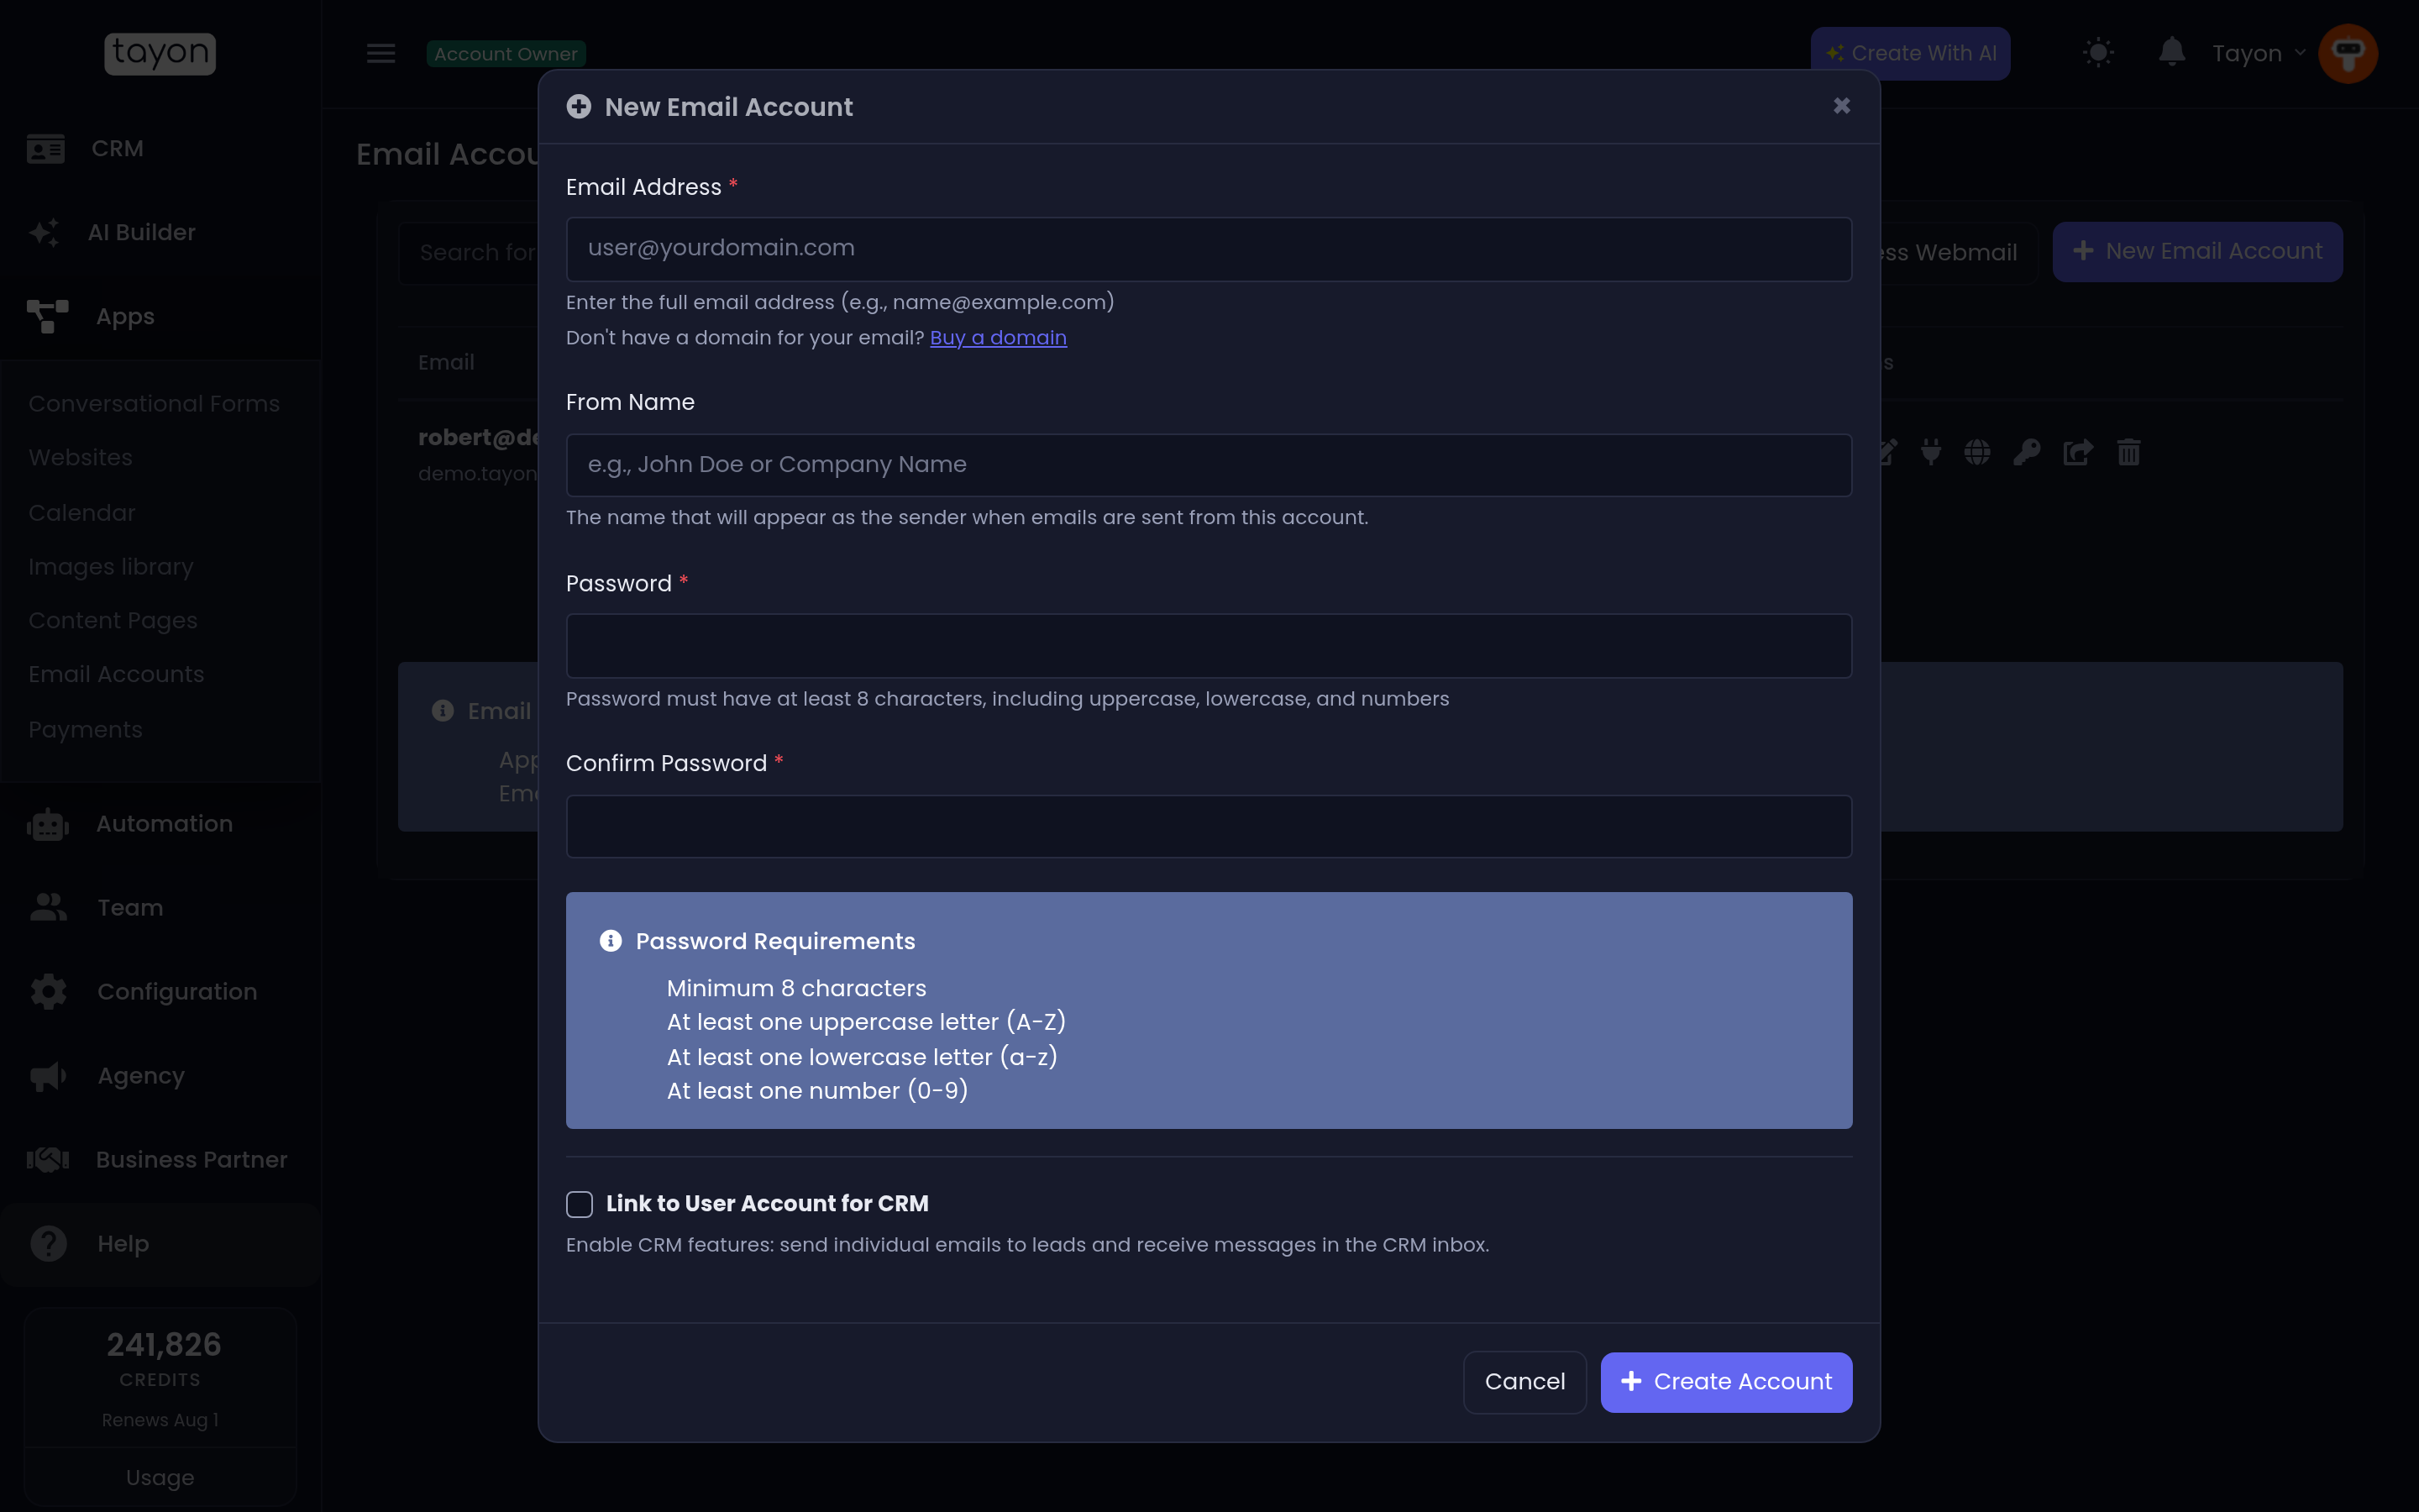Image resolution: width=2419 pixels, height=1512 pixels.
Task: Open Images library in sidebar
Action: pos(111,566)
